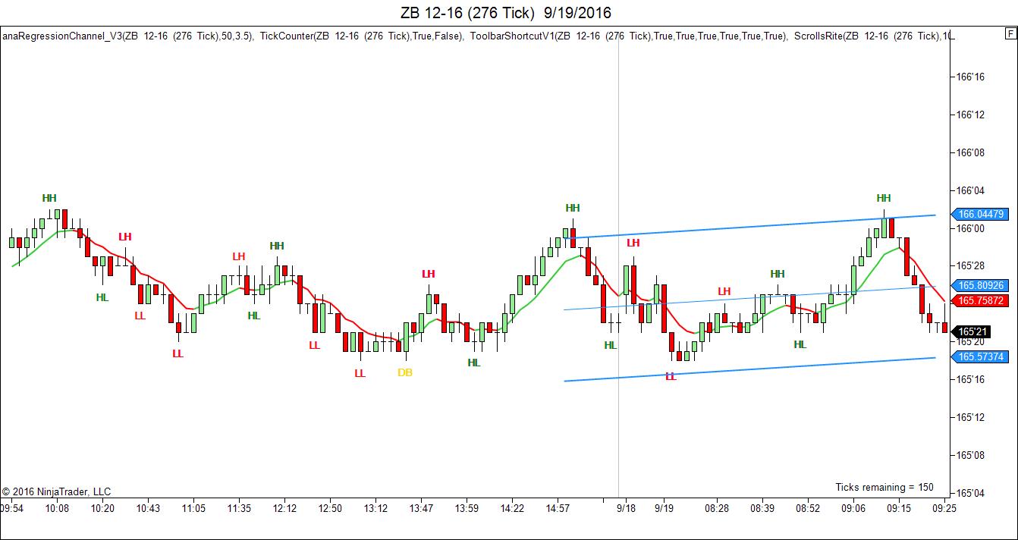Click the 9/19 date label on time axis
This screenshot has width=1018, height=540.
coord(665,508)
